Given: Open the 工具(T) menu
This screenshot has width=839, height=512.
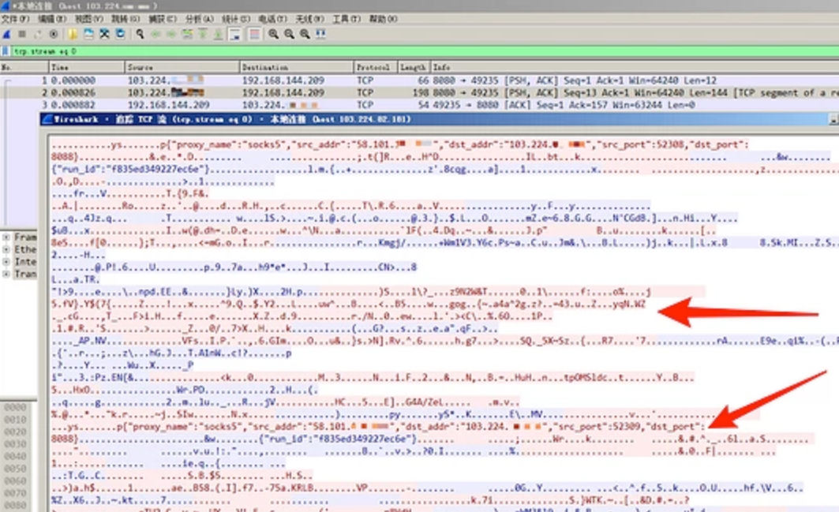Looking at the screenshot, I should point(346,19).
